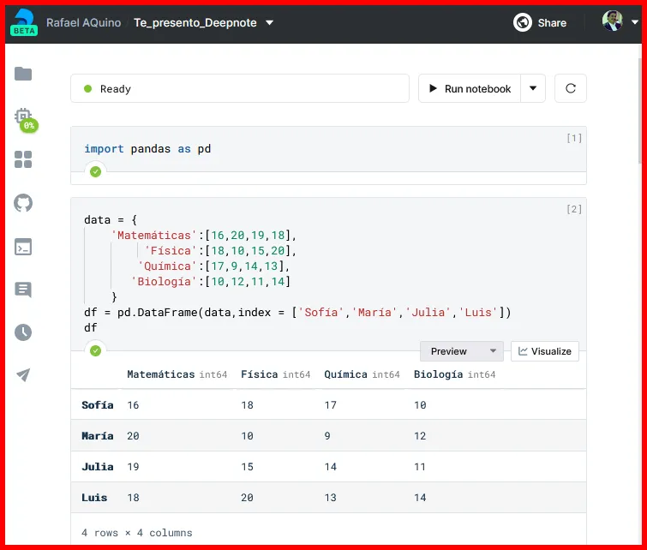
Task: Open the integrations grid sidebar icon
Action: click(x=23, y=159)
